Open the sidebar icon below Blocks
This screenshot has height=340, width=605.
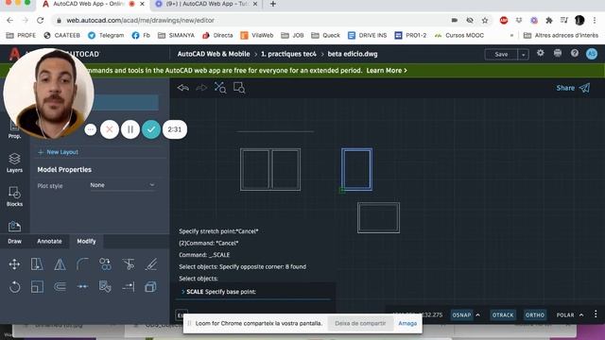point(14,226)
